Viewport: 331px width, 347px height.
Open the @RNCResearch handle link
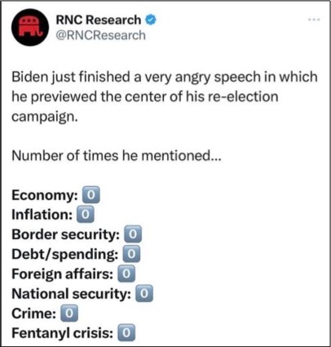[100, 35]
